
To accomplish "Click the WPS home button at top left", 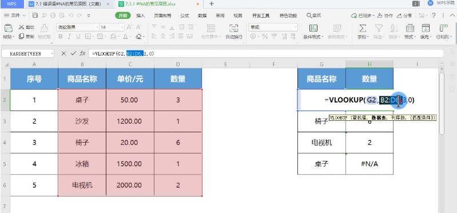I will 12,4.
